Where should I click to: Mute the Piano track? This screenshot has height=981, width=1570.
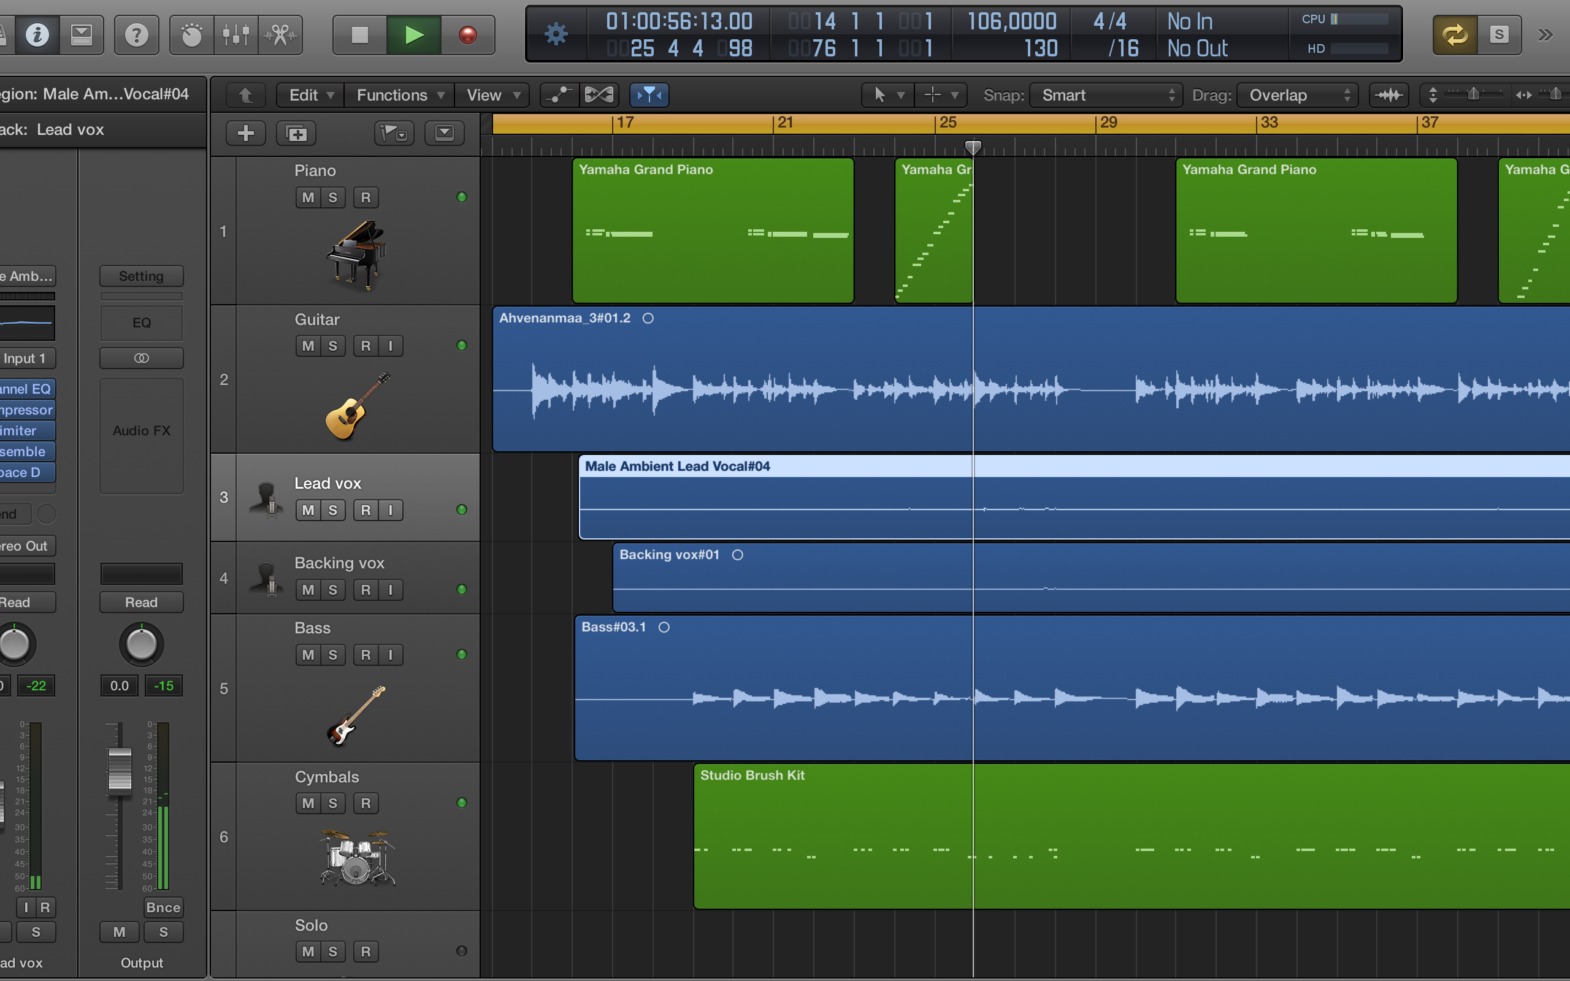point(308,197)
